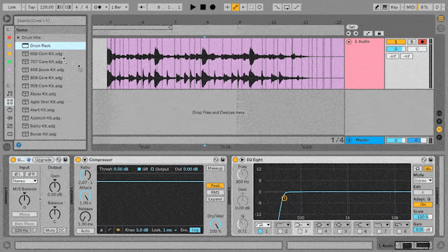Unfold the 1 Audio track arrow
This screenshot has width=448, height=252.
[349, 42]
